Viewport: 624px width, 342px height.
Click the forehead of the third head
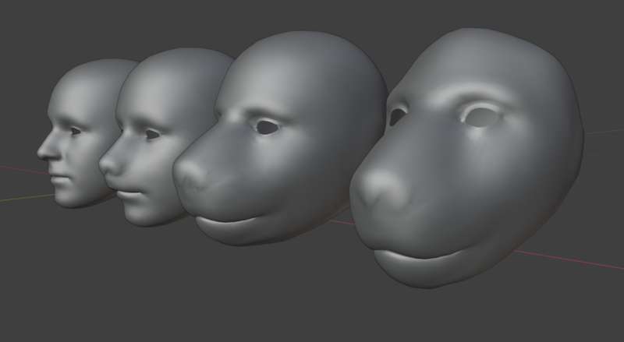tap(296, 68)
